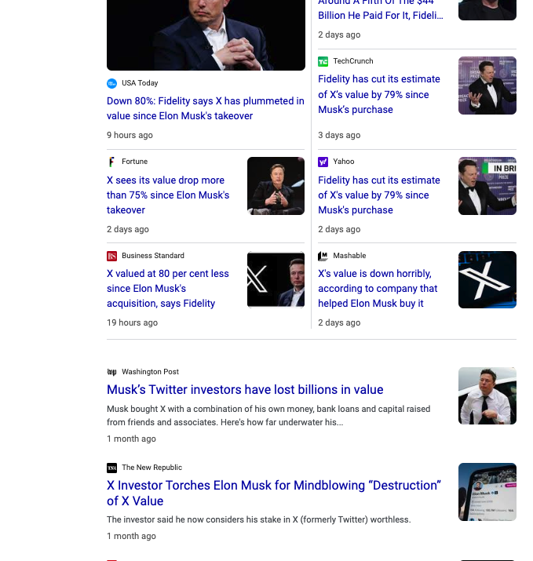Click the Washington Post article thumbnail
Image resolution: width=533 pixels, height=561 pixels.
pyautogui.click(x=487, y=395)
